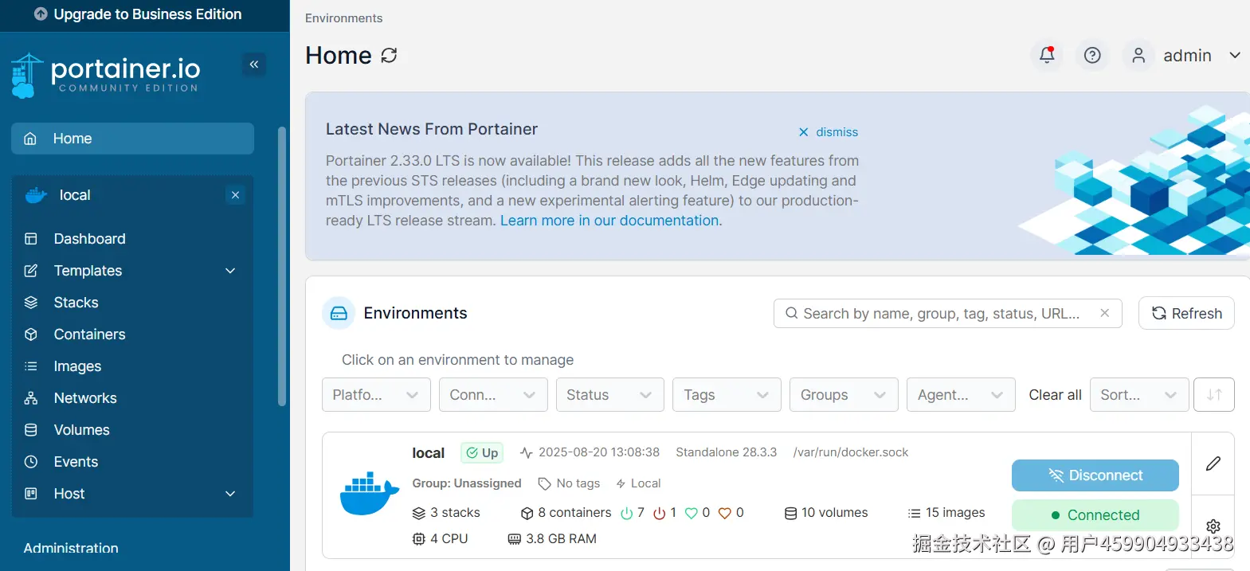This screenshot has width=1250, height=571.
Task: Go to Containers in the sidebar
Action: tap(89, 334)
